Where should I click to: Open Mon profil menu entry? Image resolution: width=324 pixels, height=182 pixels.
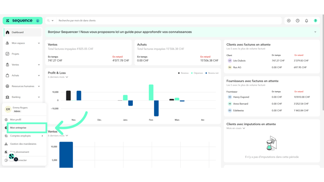(x=16, y=119)
